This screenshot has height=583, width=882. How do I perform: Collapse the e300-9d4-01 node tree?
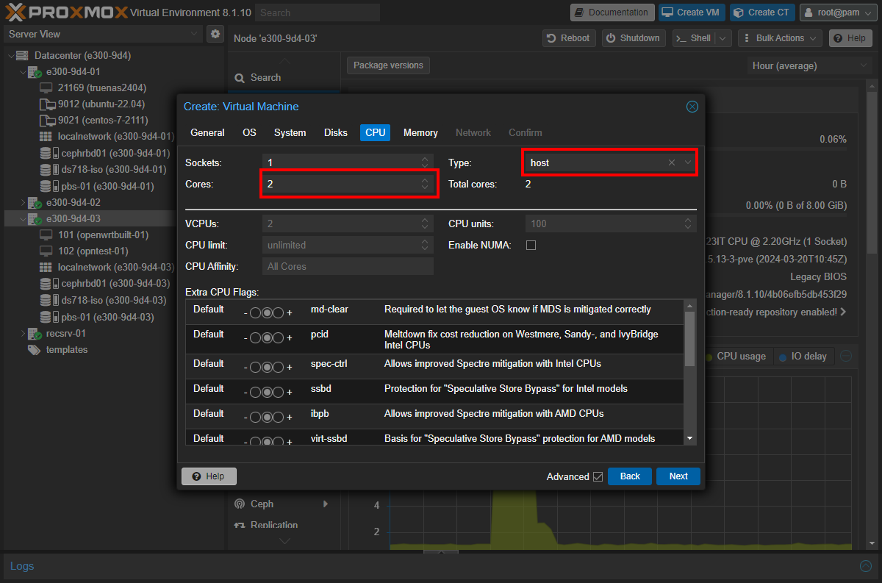22,72
